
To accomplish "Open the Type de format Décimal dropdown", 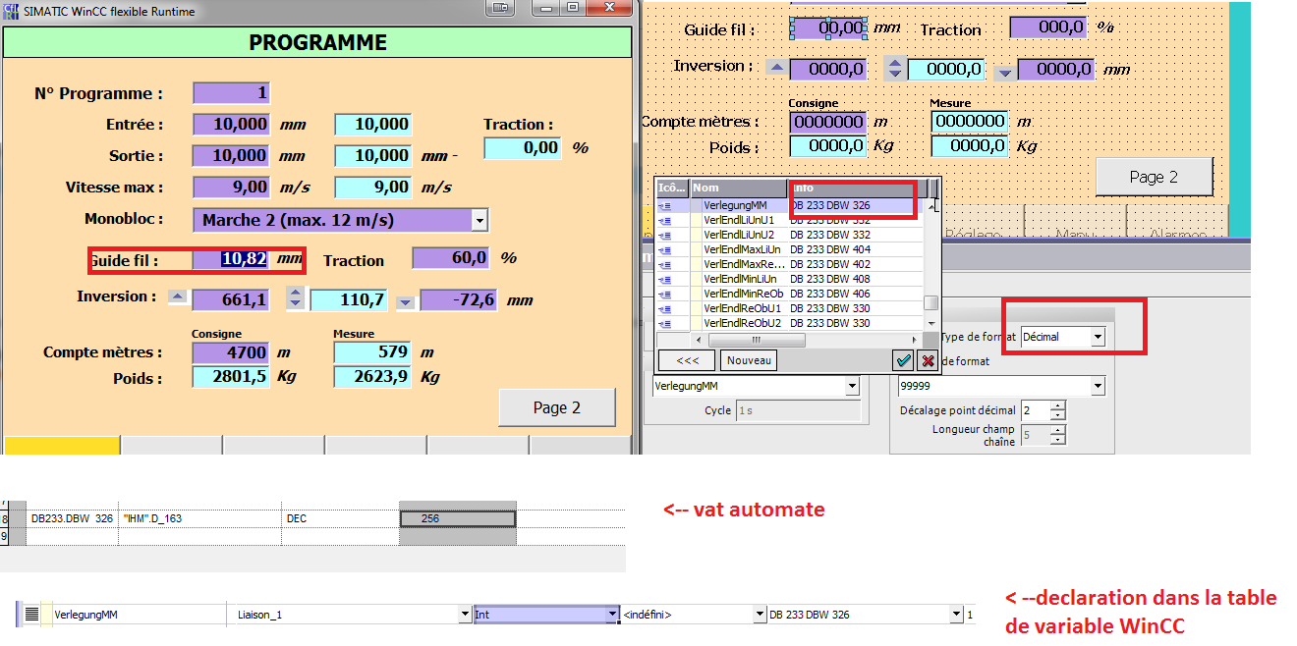I will tap(1098, 337).
